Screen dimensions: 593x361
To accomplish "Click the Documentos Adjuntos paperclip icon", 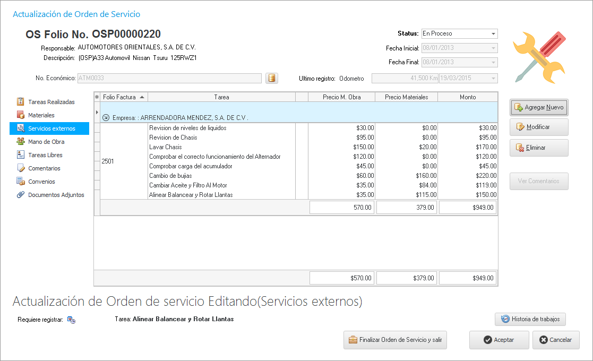I will click(x=21, y=195).
